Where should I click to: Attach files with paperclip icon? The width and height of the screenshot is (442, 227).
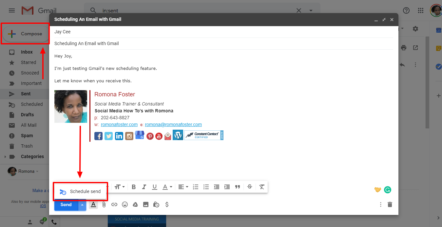(104, 204)
